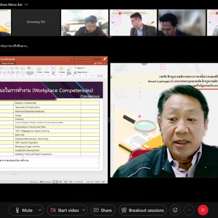Click the Search in Presentation field
Image resolution: width=218 pixels, height=218 pixels.
86,59
